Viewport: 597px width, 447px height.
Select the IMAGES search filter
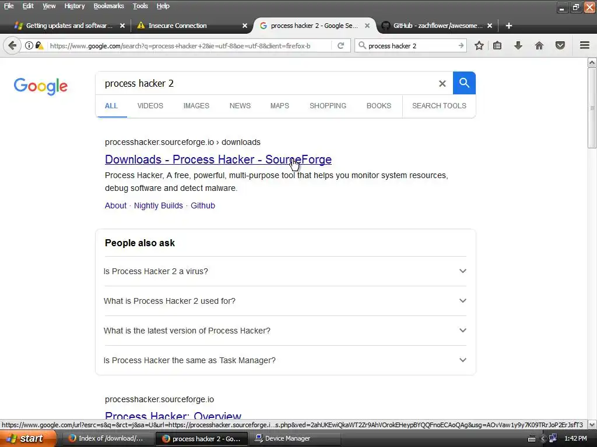click(x=196, y=106)
